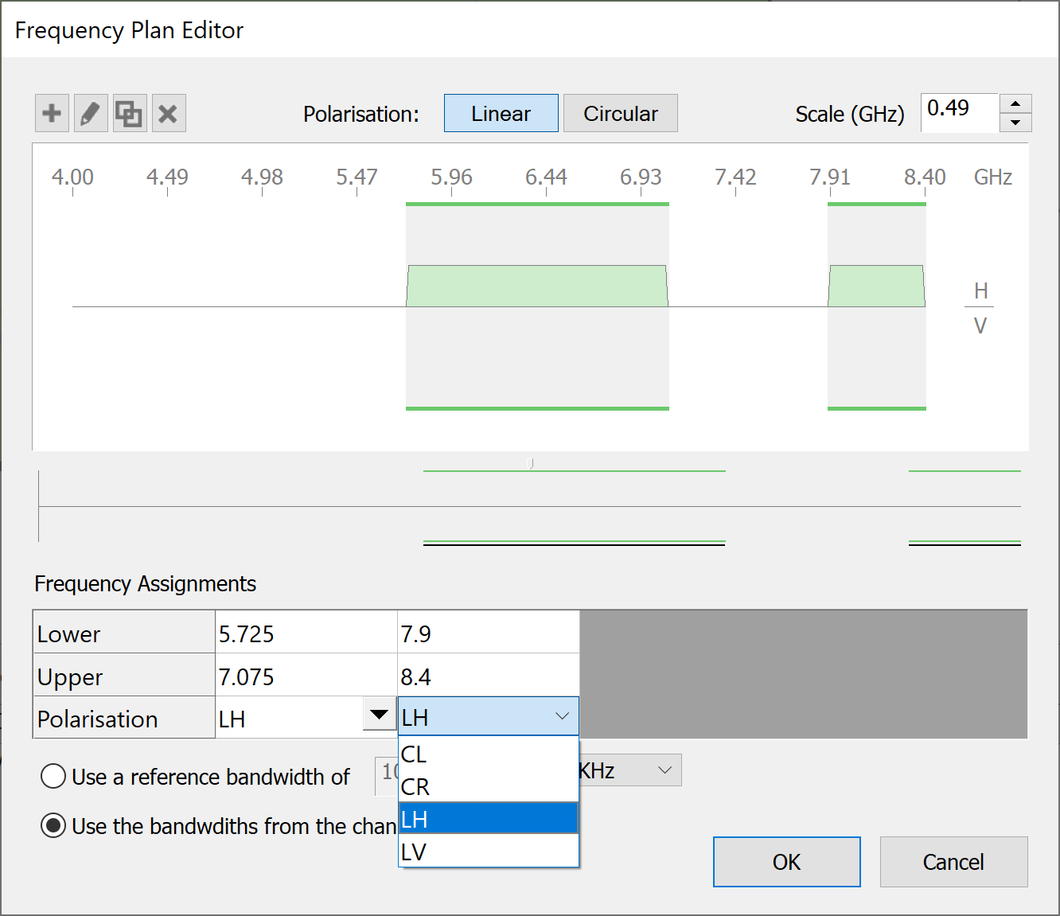Click Upper frequency cell 8.4
The height and width of the screenshot is (916, 1060).
point(488,676)
